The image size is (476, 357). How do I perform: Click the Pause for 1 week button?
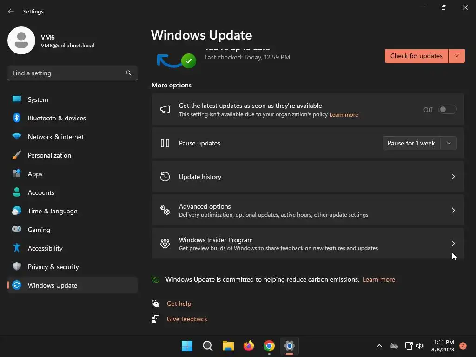(411, 143)
